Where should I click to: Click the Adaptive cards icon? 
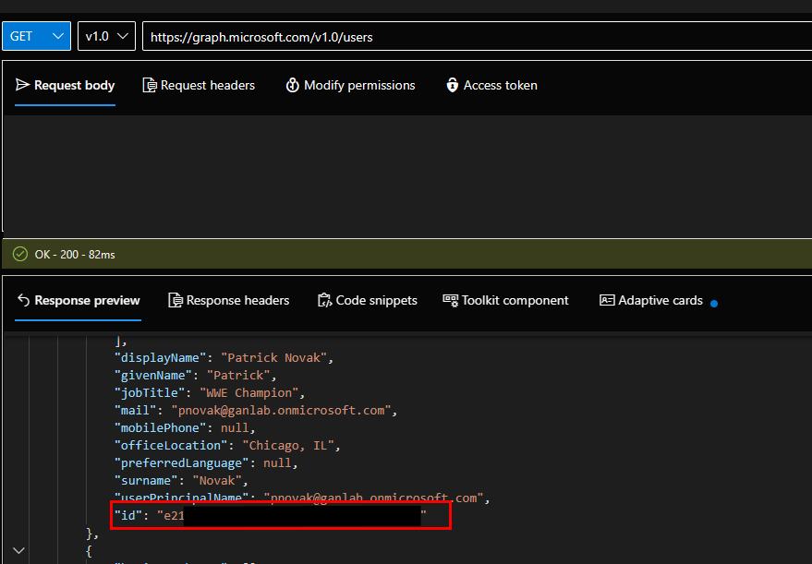[x=607, y=300]
